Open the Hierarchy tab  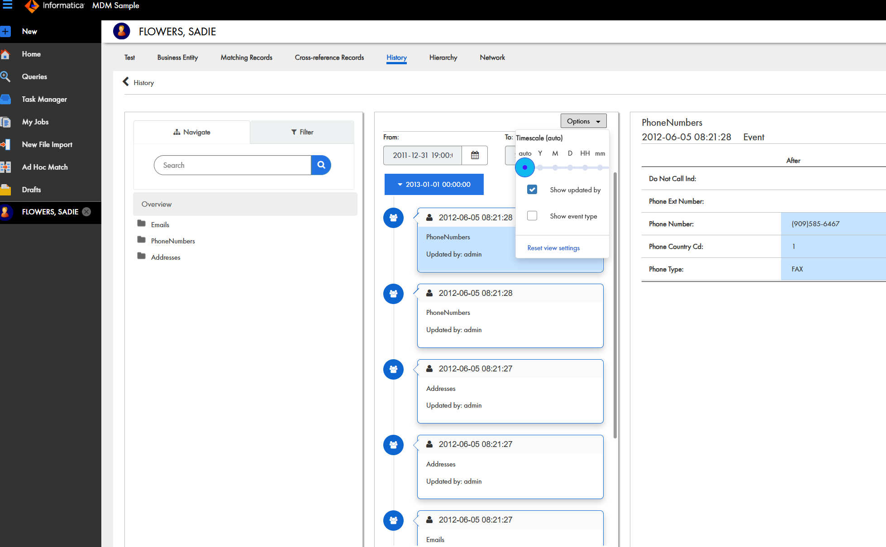point(443,57)
